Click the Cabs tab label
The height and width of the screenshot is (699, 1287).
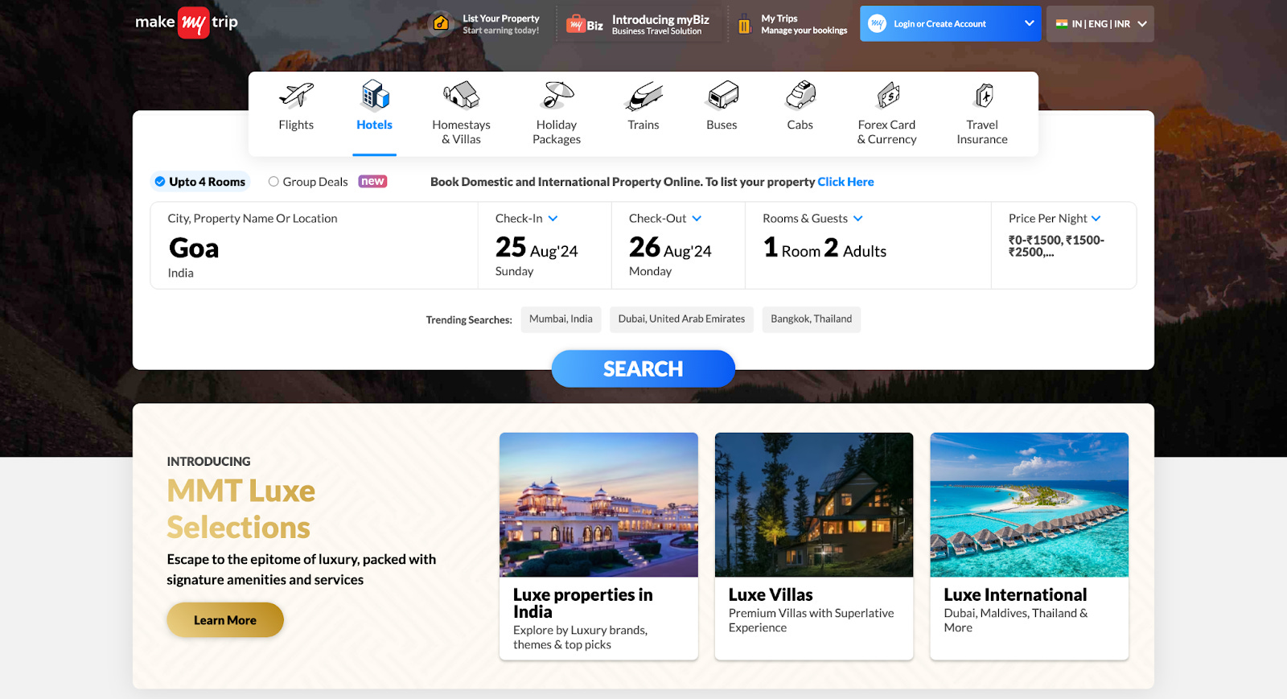[800, 125]
